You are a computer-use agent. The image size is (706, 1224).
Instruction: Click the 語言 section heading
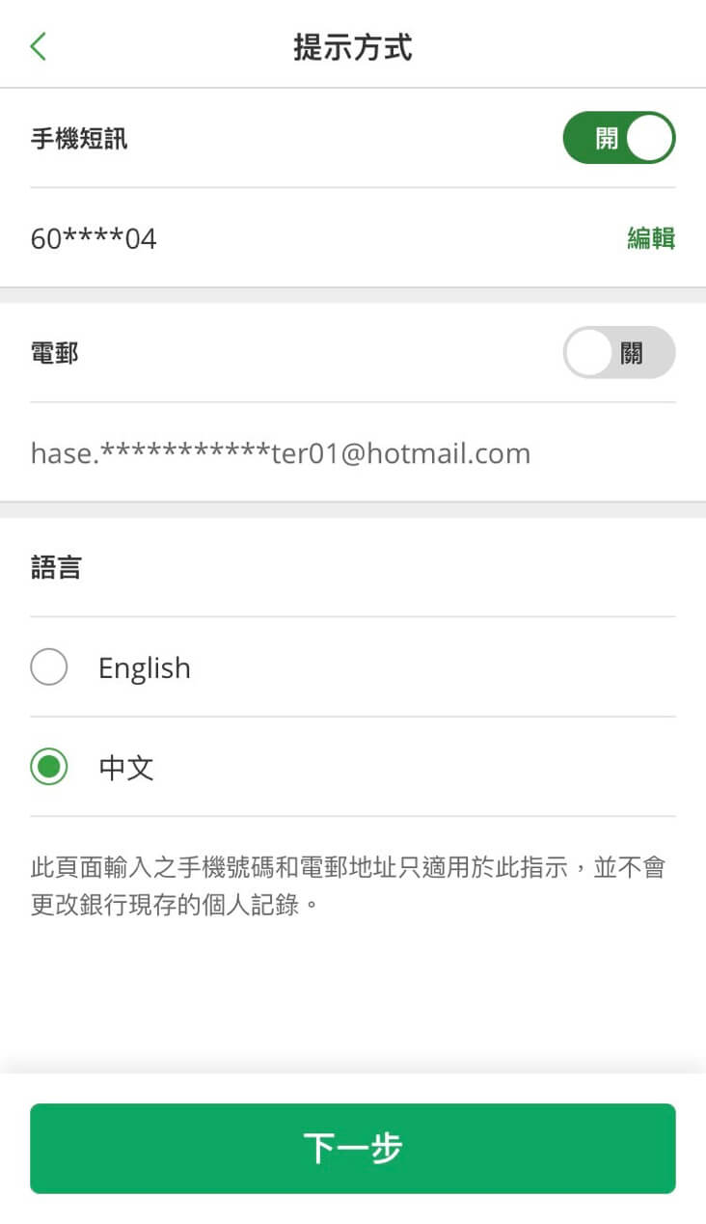tap(56, 567)
